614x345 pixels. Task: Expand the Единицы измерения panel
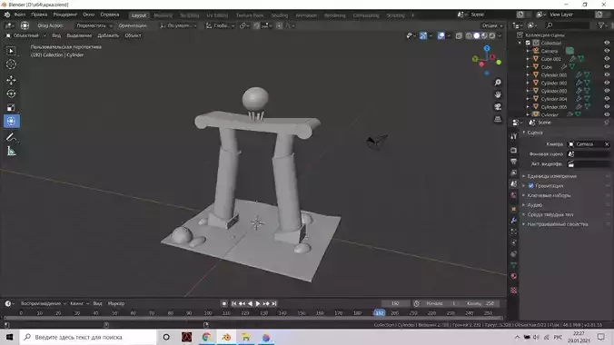(x=551, y=176)
